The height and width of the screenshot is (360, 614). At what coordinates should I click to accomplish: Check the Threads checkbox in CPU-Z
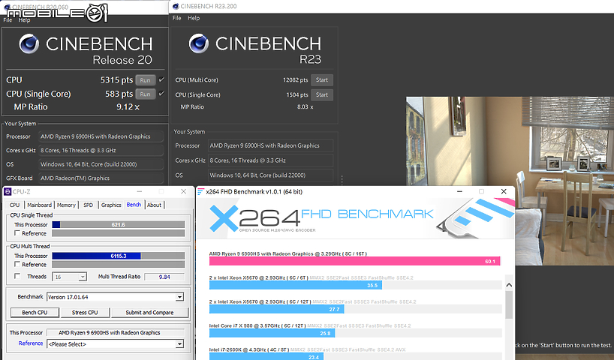[x=17, y=276]
